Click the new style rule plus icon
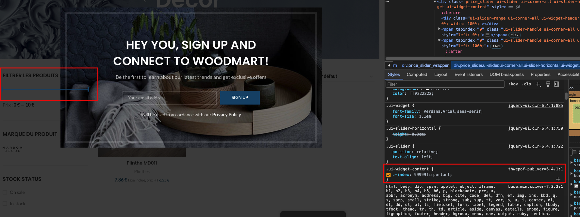The width and height of the screenshot is (580, 217). [x=538, y=84]
